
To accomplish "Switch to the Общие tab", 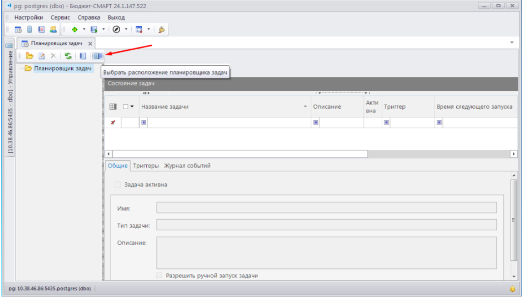I will [118, 166].
